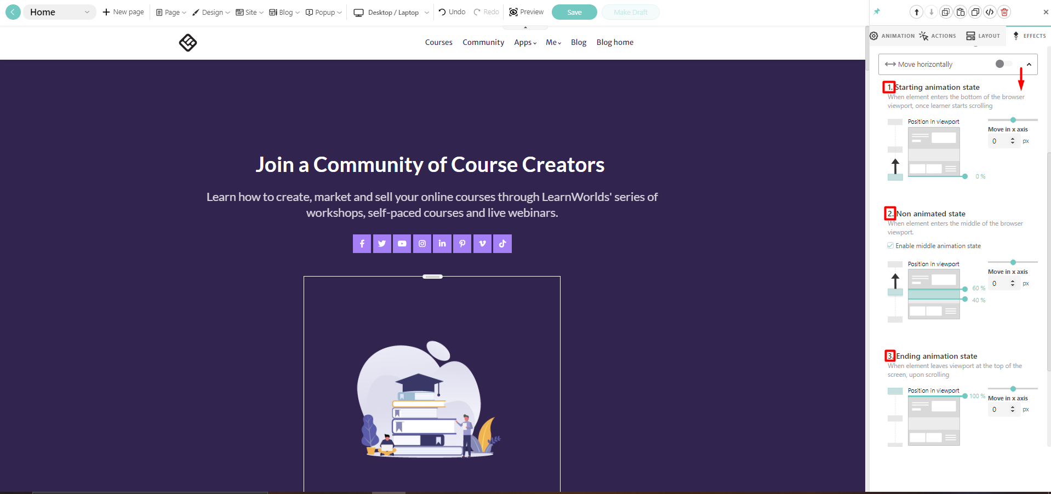Image resolution: width=1051 pixels, height=494 pixels.
Task: Uncheck Enable middle animation state
Action: (890, 245)
